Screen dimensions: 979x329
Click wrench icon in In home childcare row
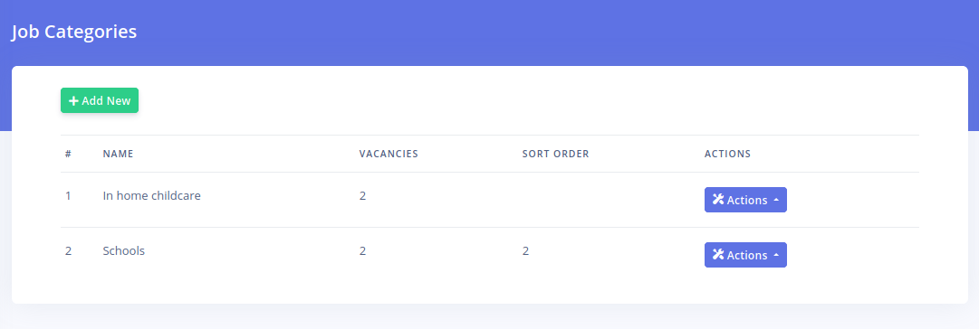coord(718,200)
